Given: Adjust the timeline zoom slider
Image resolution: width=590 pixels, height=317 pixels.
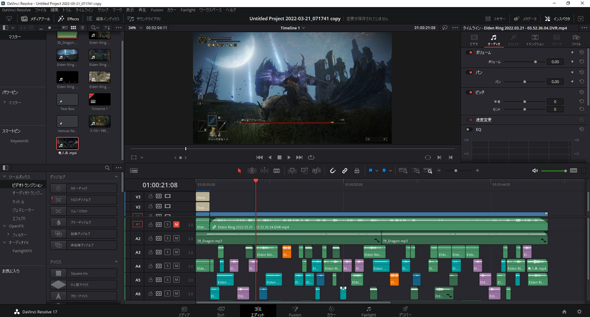Looking at the screenshot, I should (456, 170).
